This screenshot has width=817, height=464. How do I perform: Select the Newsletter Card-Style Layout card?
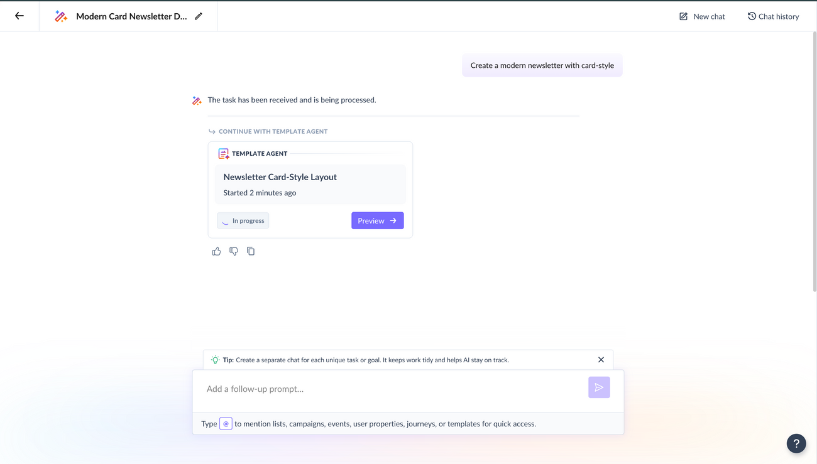[310, 184]
